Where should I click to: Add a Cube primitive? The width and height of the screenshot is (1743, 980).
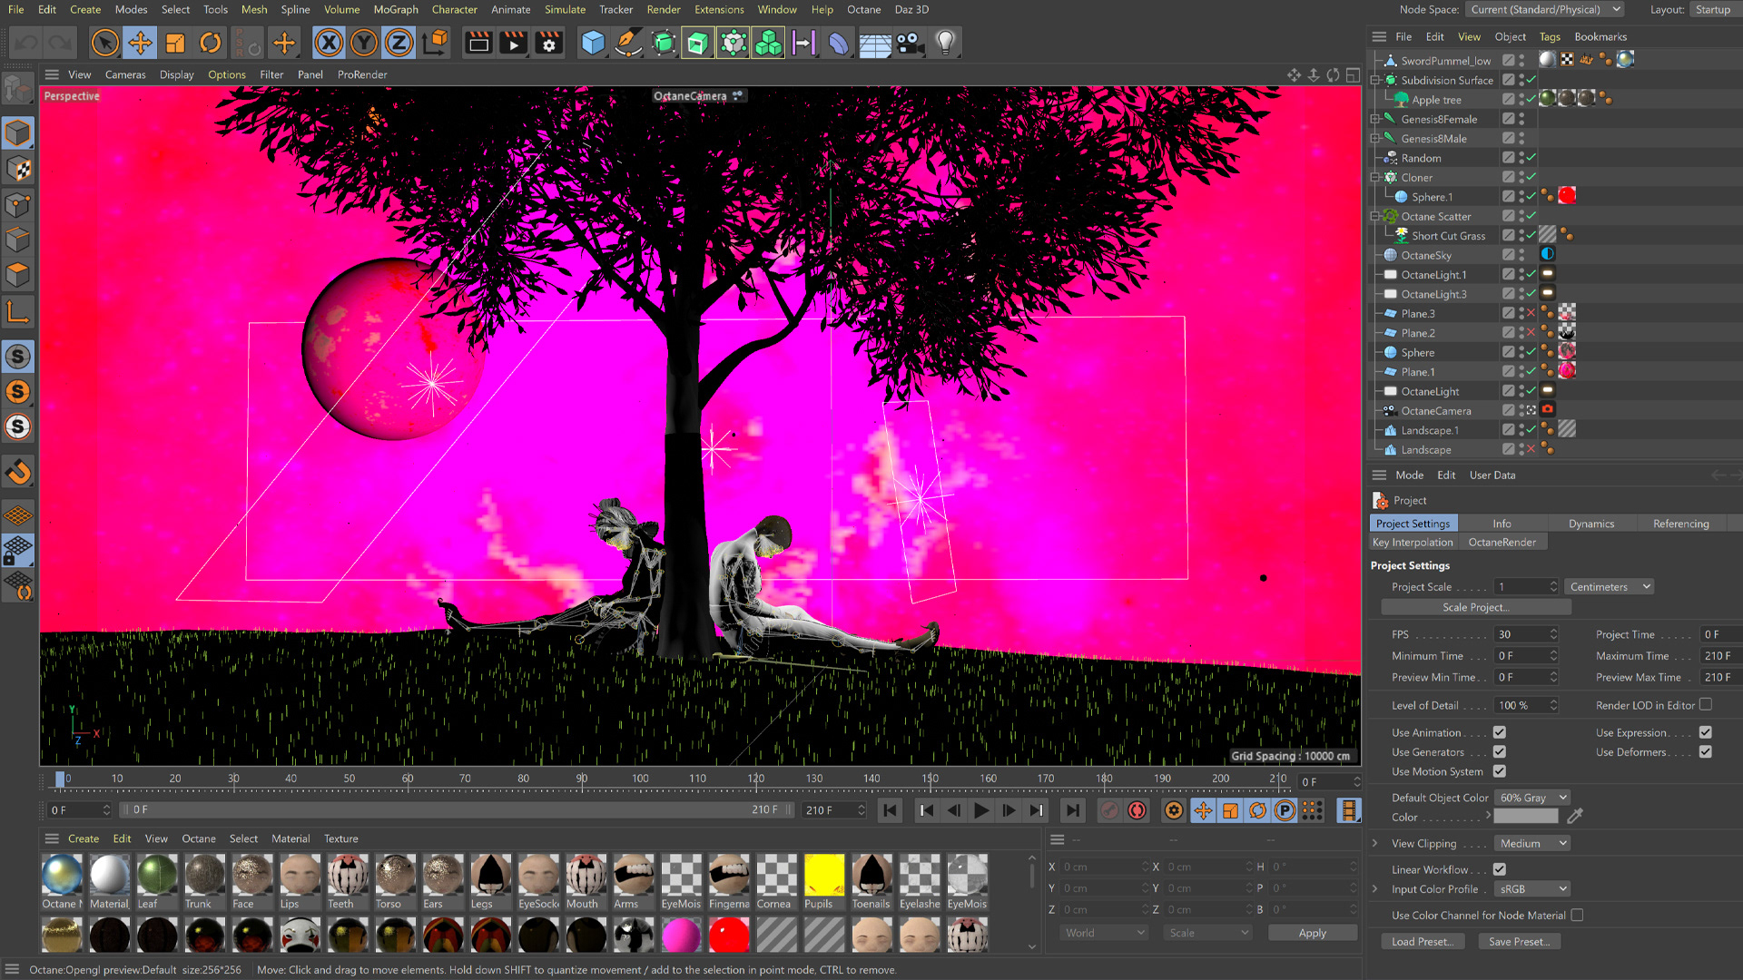[593, 43]
